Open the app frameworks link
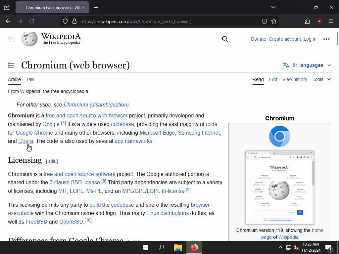The width and height of the screenshot is (339, 254). (x=133, y=141)
